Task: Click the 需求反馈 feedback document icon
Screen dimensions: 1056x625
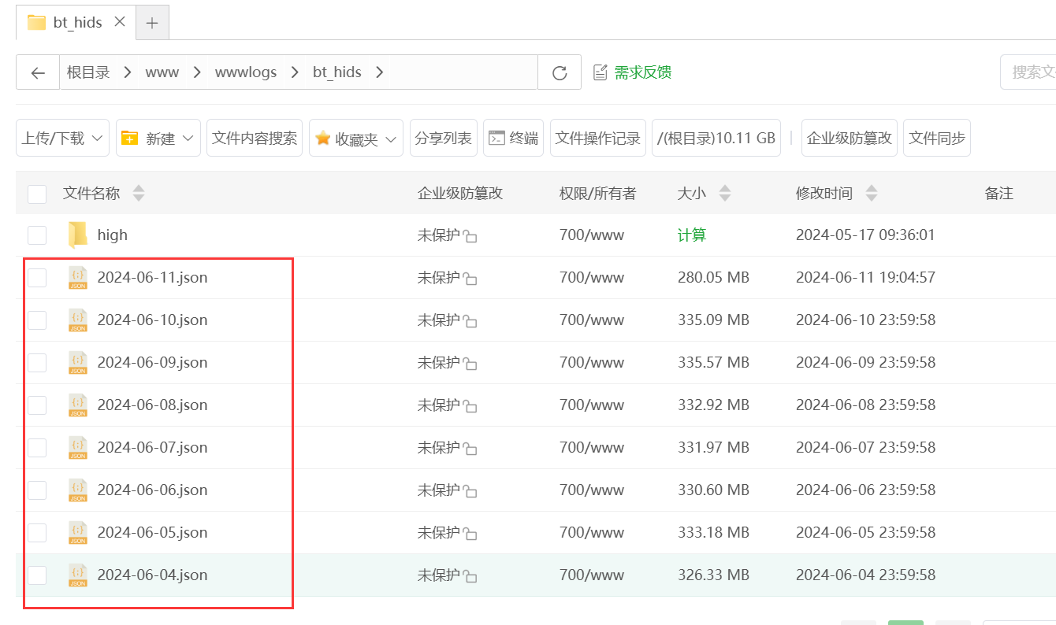Action: coord(601,72)
